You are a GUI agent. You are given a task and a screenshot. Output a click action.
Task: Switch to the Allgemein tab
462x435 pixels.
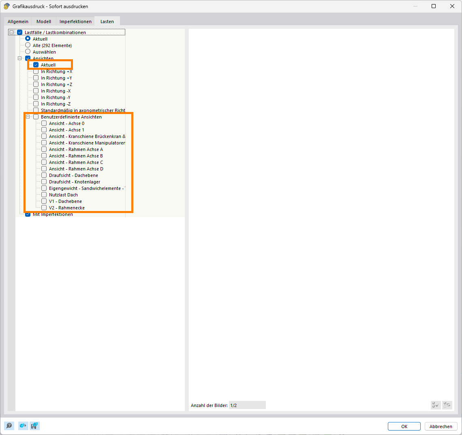18,22
